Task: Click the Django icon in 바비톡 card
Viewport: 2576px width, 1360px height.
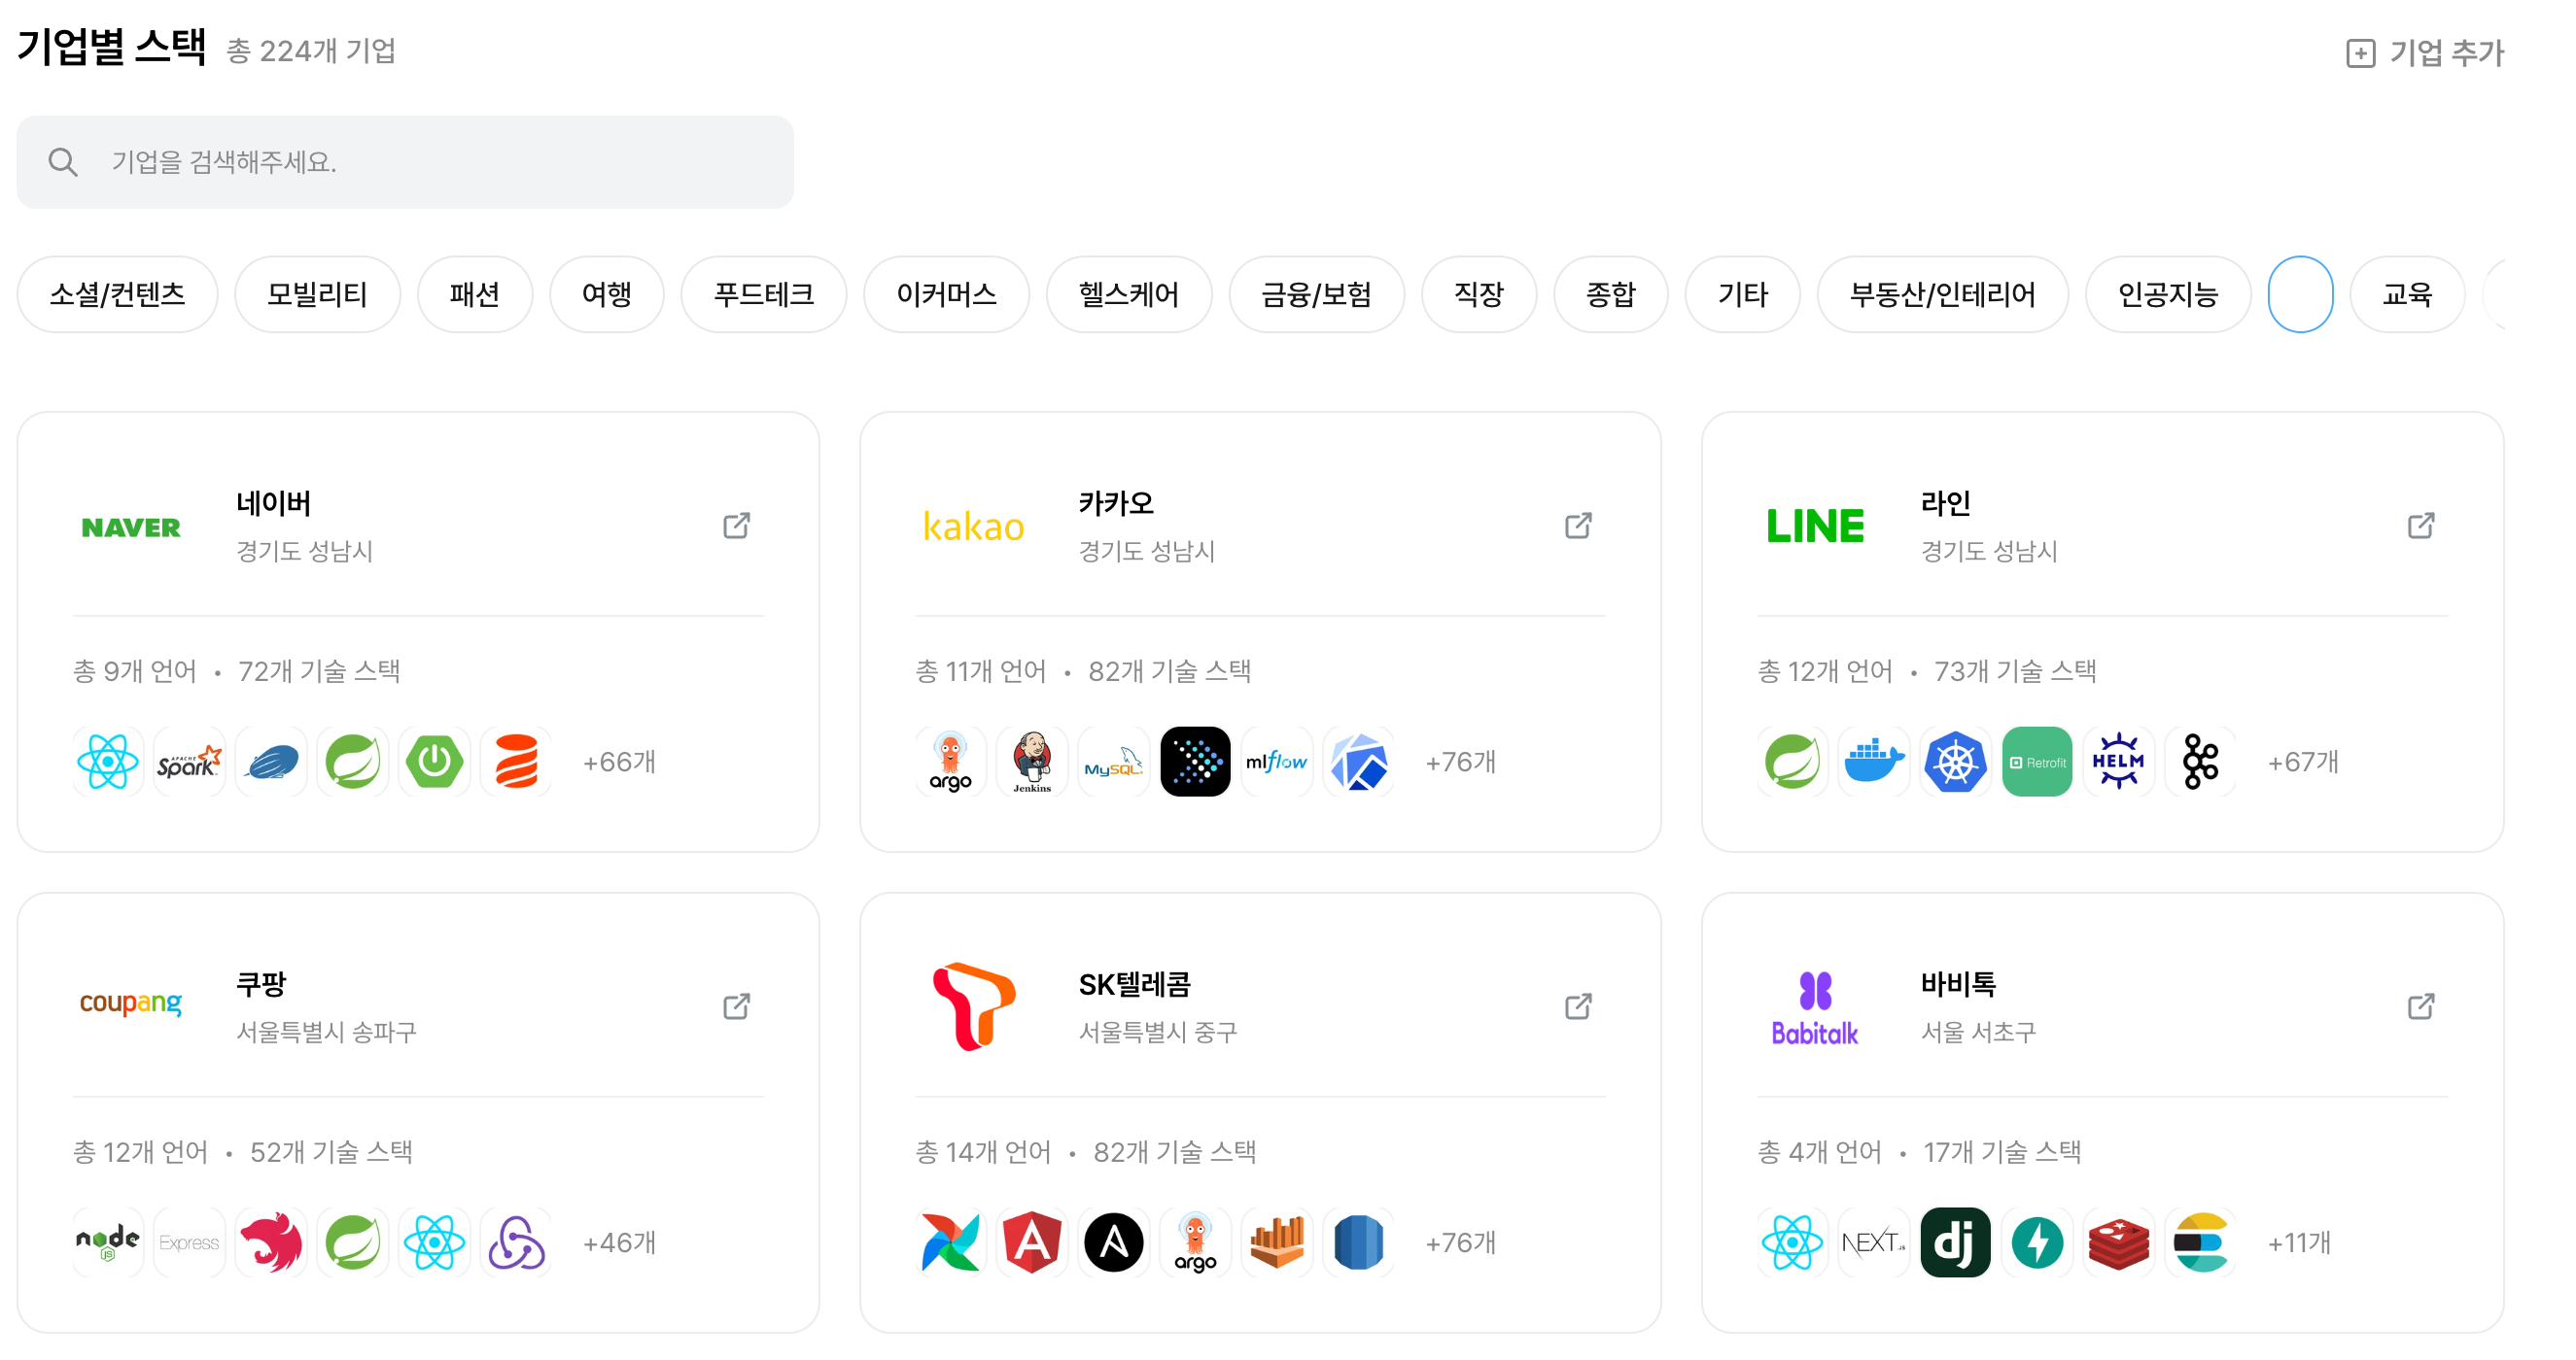Action: coord(1955,1242)
